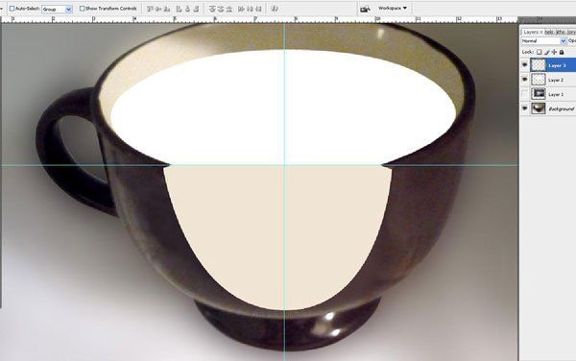Click the Align left edges icon

180,9
